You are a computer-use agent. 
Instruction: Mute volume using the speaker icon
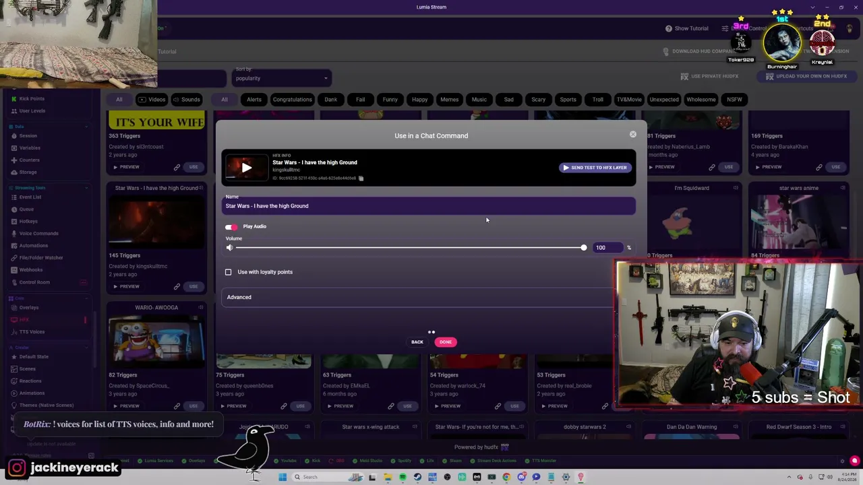[229, 248]
